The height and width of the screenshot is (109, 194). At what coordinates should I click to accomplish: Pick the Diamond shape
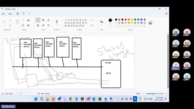(65, 23)
